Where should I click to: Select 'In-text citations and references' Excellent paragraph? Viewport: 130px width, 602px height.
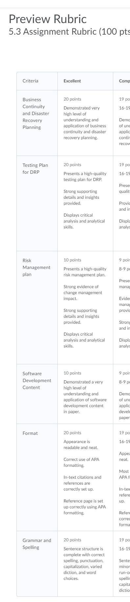[82, 483]
